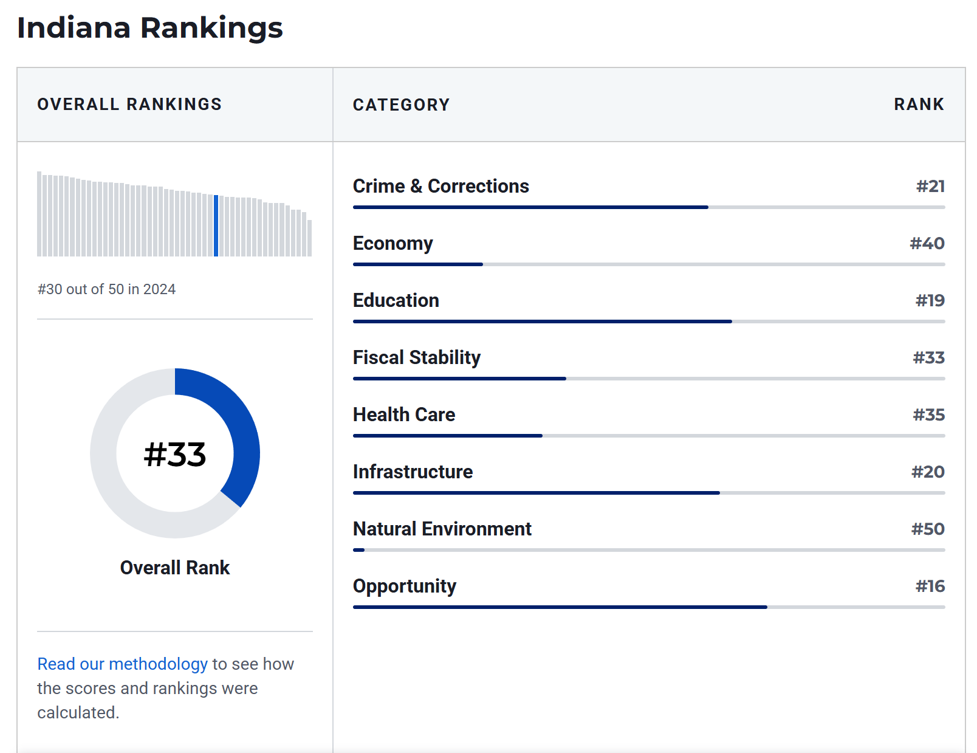Open the Education category details
The image size is (977, 753).
pyautogui.click(x=396, y=300)
